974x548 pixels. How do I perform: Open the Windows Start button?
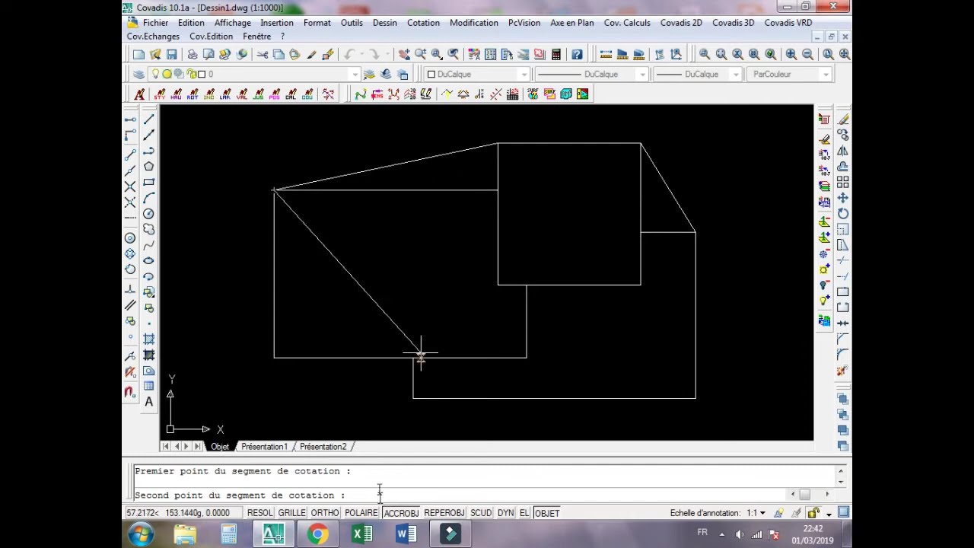(x=141, y=534)
